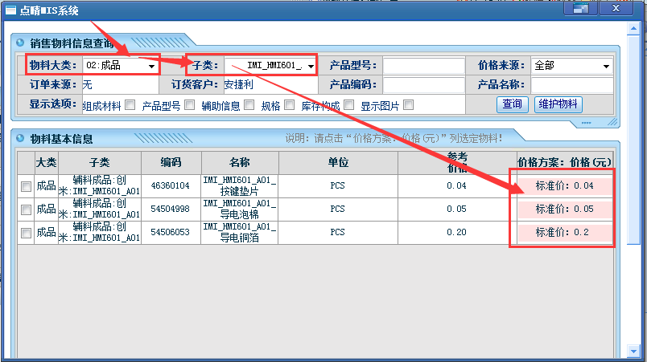Image resolution: width=647 pixels, height=362 pixels.
Task: Select the price cell 标准价: 0.2
Action: point(564,233)
